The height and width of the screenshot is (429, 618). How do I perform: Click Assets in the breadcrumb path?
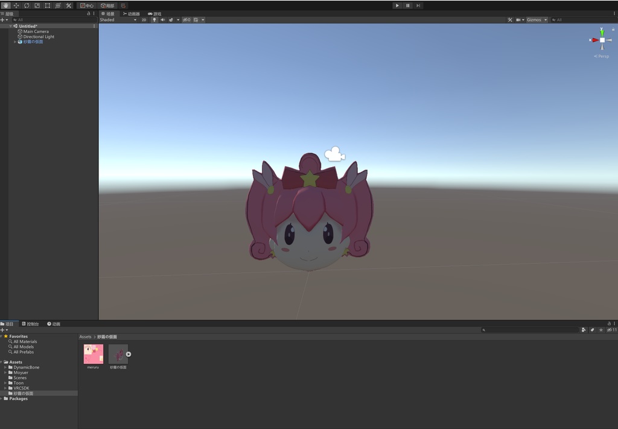coord(85,337)
